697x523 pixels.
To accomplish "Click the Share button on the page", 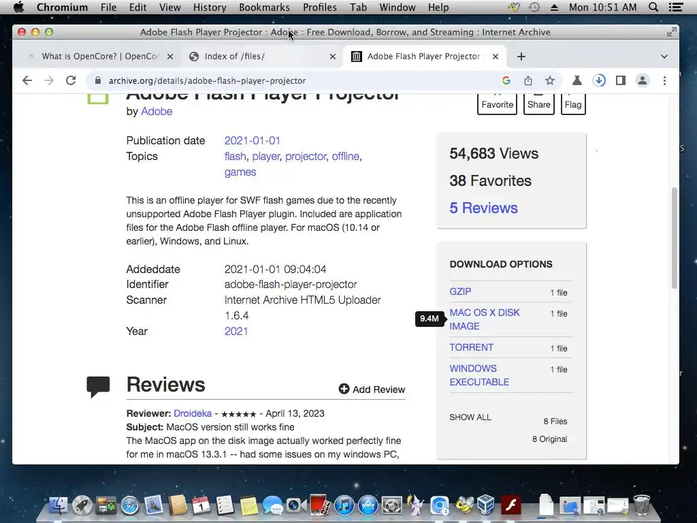I will coord(539,104).
